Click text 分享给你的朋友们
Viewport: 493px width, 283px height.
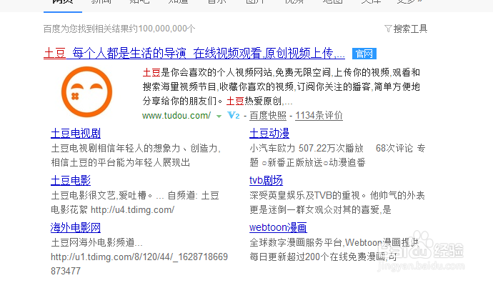click(x=179, y=101)
